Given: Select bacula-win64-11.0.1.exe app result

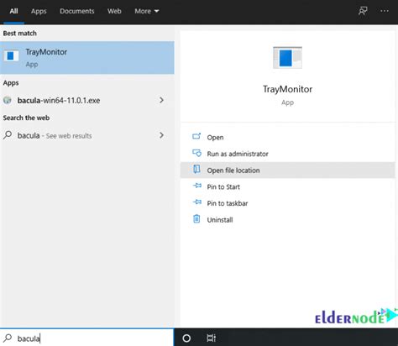Looking at the screenshot, I should 87,100.
